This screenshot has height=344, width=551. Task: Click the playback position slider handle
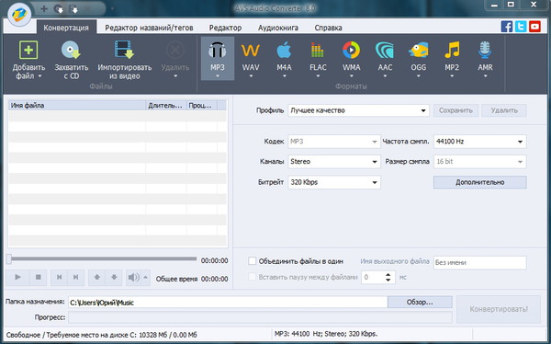[9, 259]
